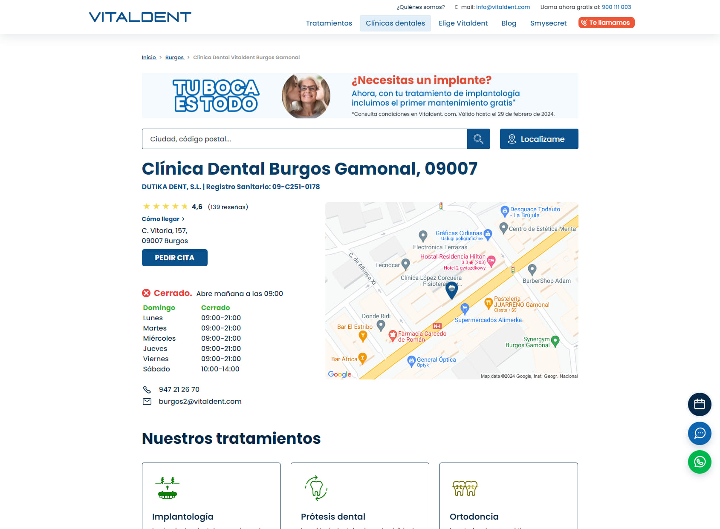This screenshot has height=529, width=720.
Task: Go to the Blog menu item
Action: pyautogui.click(x=509, y=23)
